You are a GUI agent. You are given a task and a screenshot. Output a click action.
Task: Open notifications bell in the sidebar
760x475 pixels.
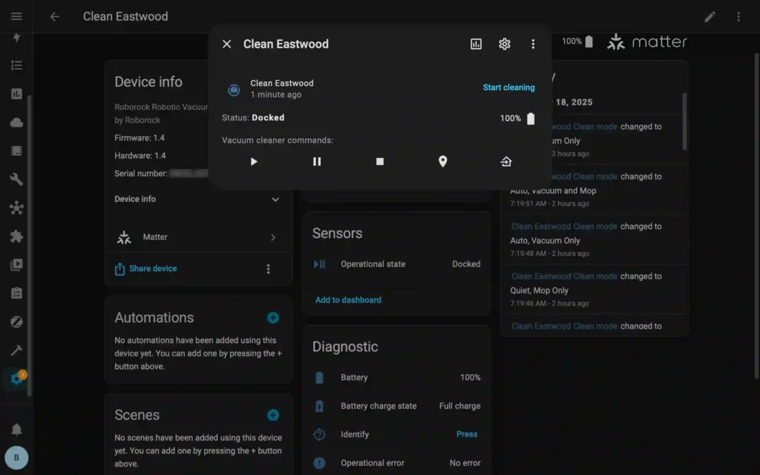tap(16, 429)
